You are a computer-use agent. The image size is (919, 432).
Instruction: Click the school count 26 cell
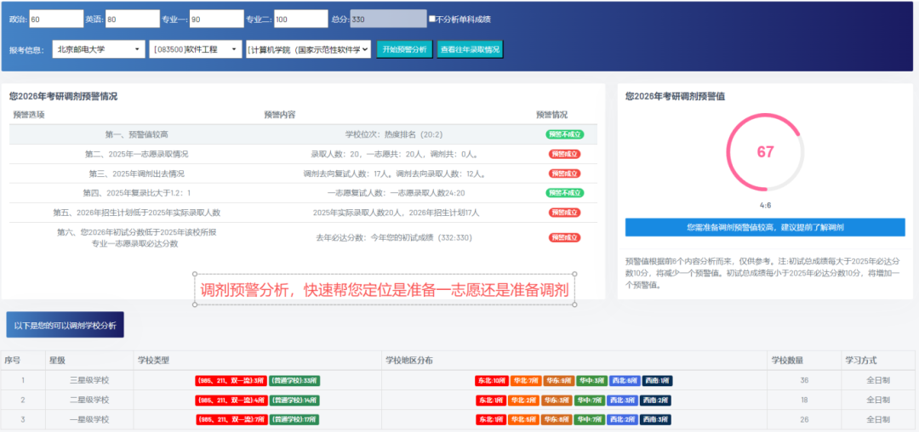804,420
